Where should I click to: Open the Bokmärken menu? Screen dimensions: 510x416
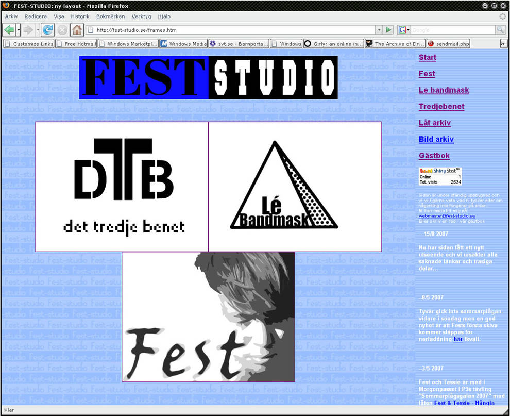pos(110,16)
